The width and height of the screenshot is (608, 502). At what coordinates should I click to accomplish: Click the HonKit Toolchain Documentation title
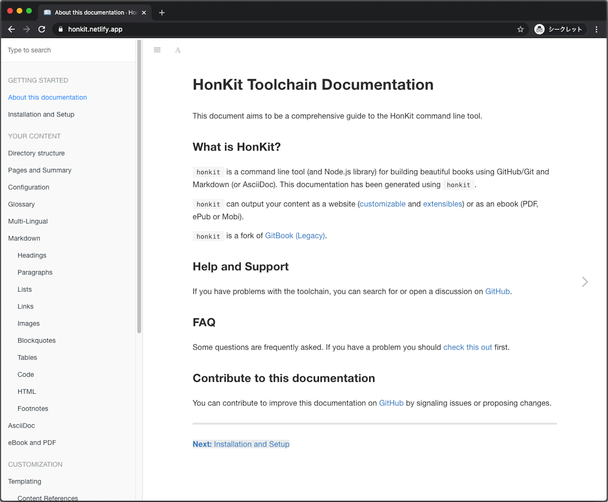(x=313, y=85)
